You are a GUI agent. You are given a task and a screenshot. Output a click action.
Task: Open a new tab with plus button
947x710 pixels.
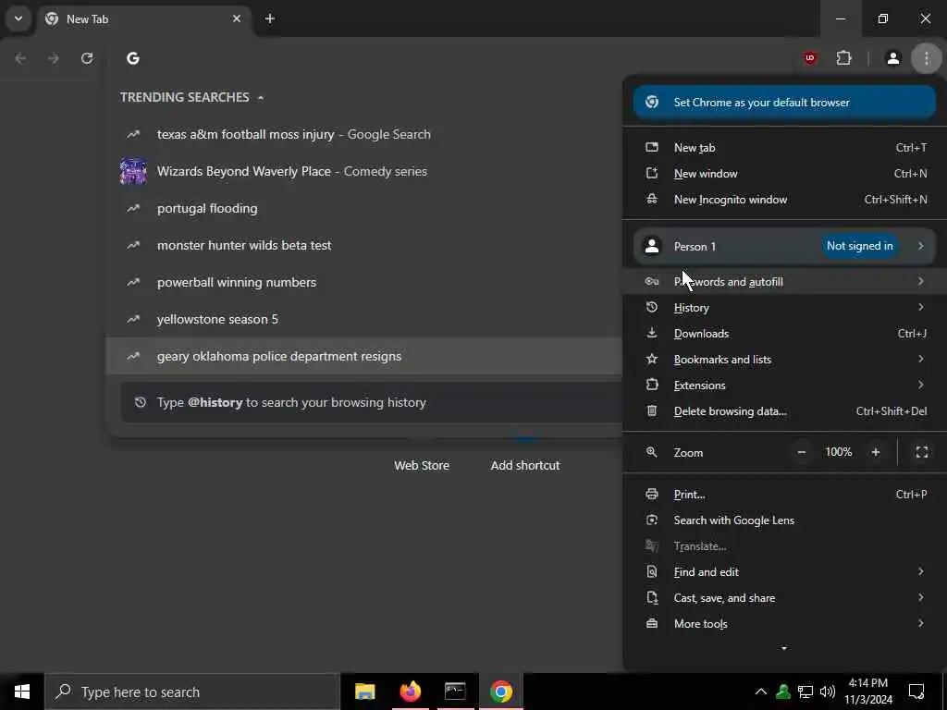point(270,18)
